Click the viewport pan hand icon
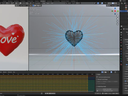The image size is (128, 96). pos(118,19)
